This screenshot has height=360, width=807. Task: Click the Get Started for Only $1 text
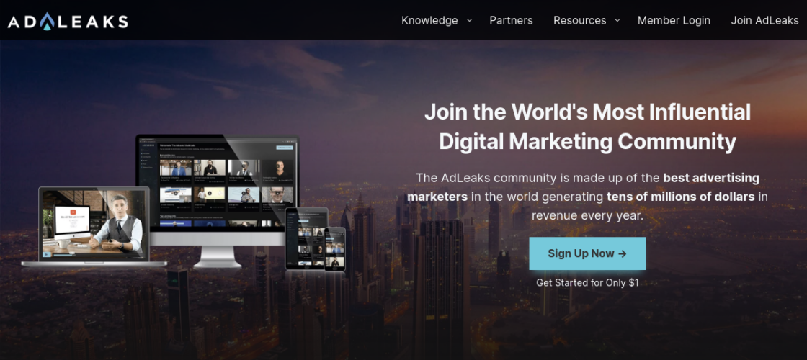(587, 282)
